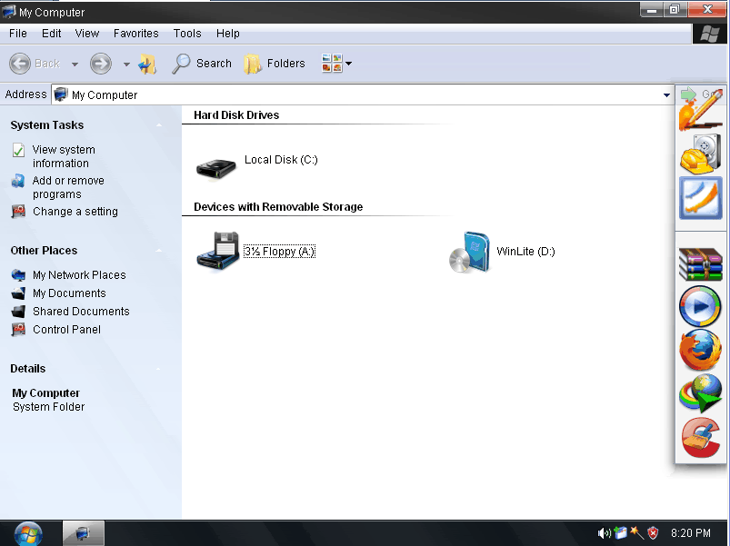Collapse the Other Places section

point(159,250)
